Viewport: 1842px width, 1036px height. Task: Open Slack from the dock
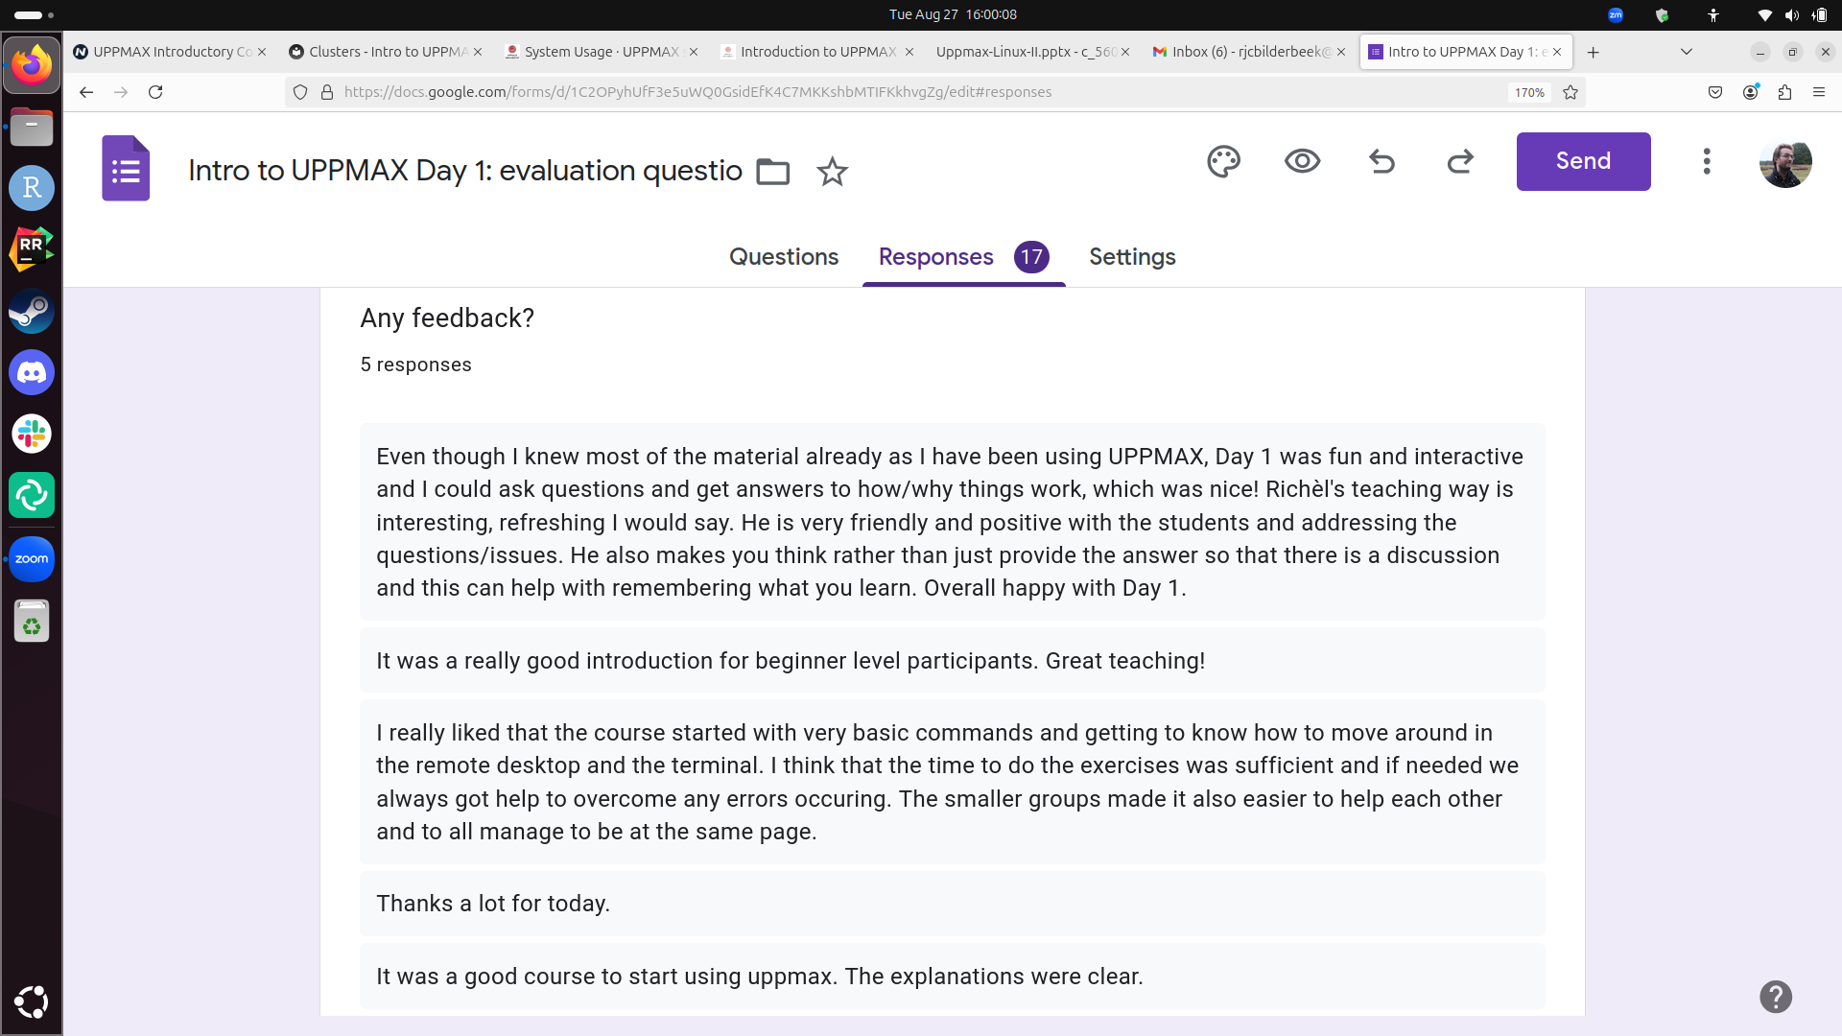pos(32,434)
